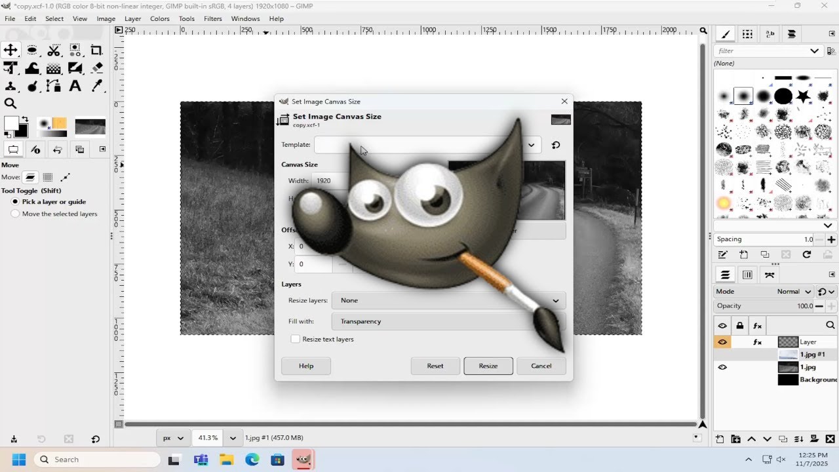The image size is (839, 472).
Task: Select the Scissors Select tool
Action: tap(54, 50)
